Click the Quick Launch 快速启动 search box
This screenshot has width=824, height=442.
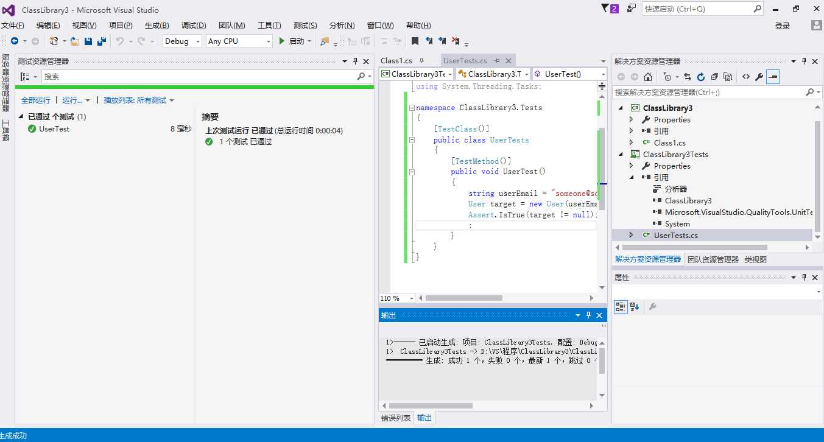tap(702, 9)
